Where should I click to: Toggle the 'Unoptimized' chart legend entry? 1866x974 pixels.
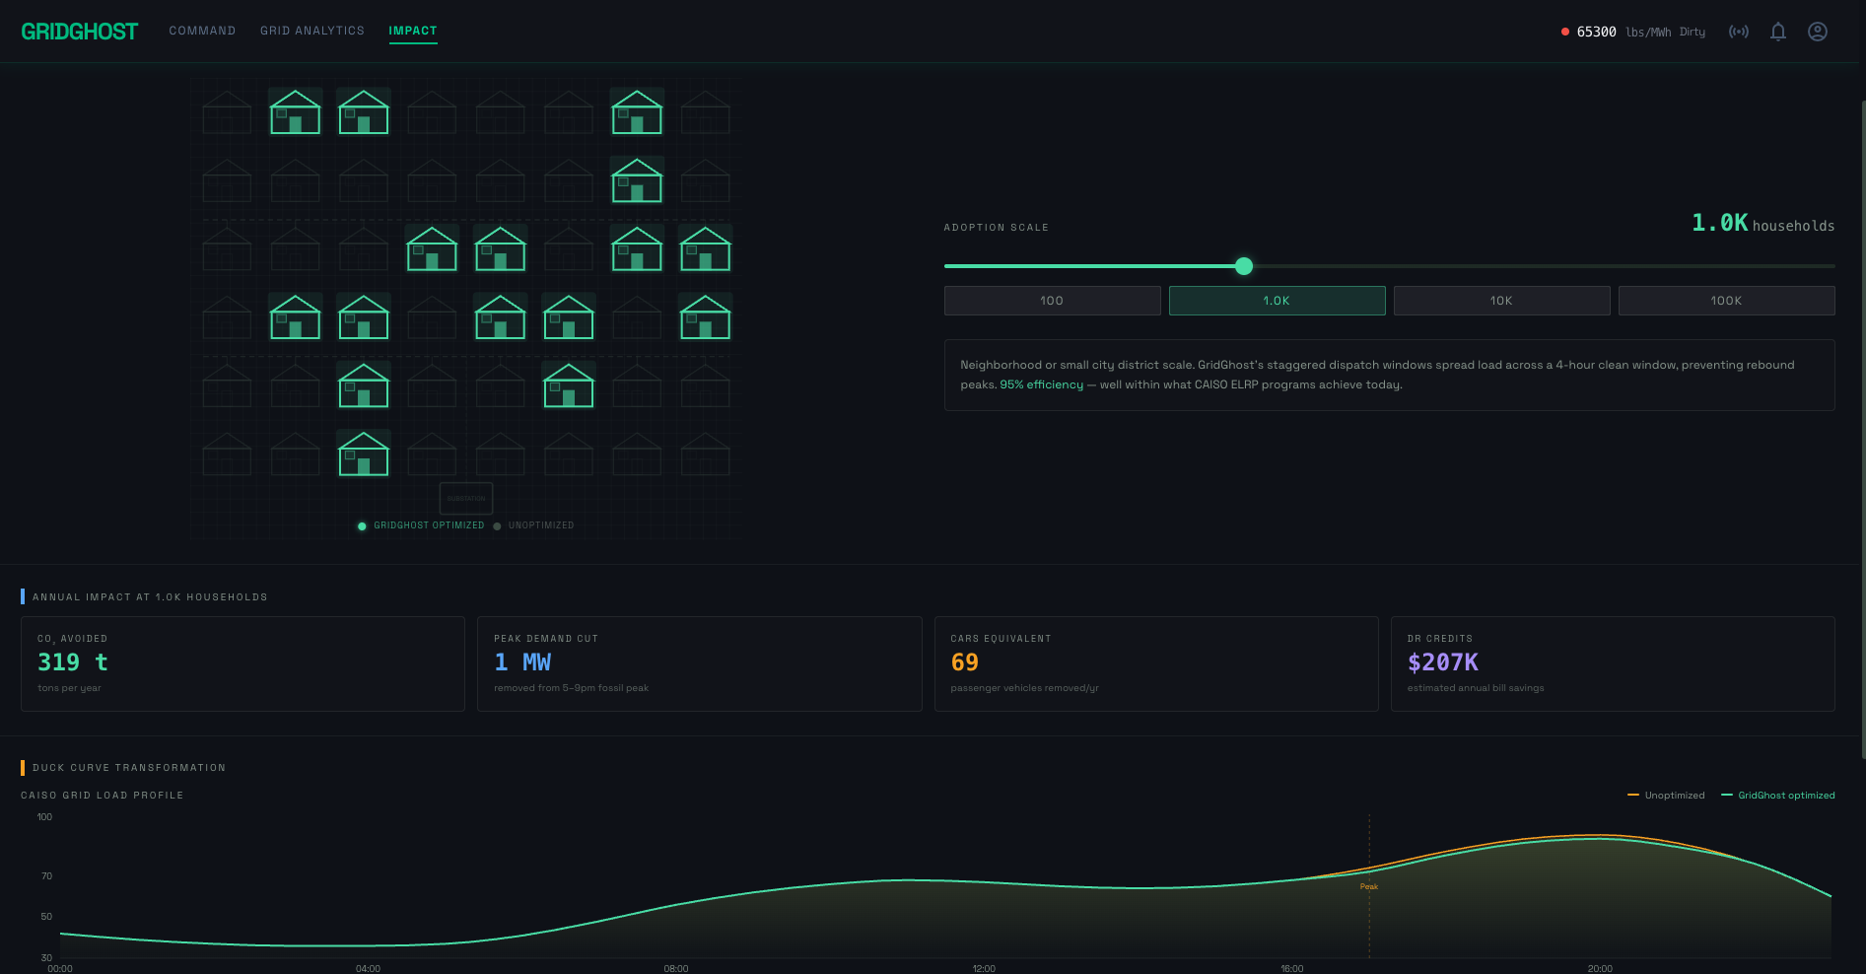[x=1666, y=796]
